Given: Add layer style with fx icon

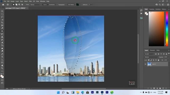Looking at the screenshot, I should pos(151,88).
